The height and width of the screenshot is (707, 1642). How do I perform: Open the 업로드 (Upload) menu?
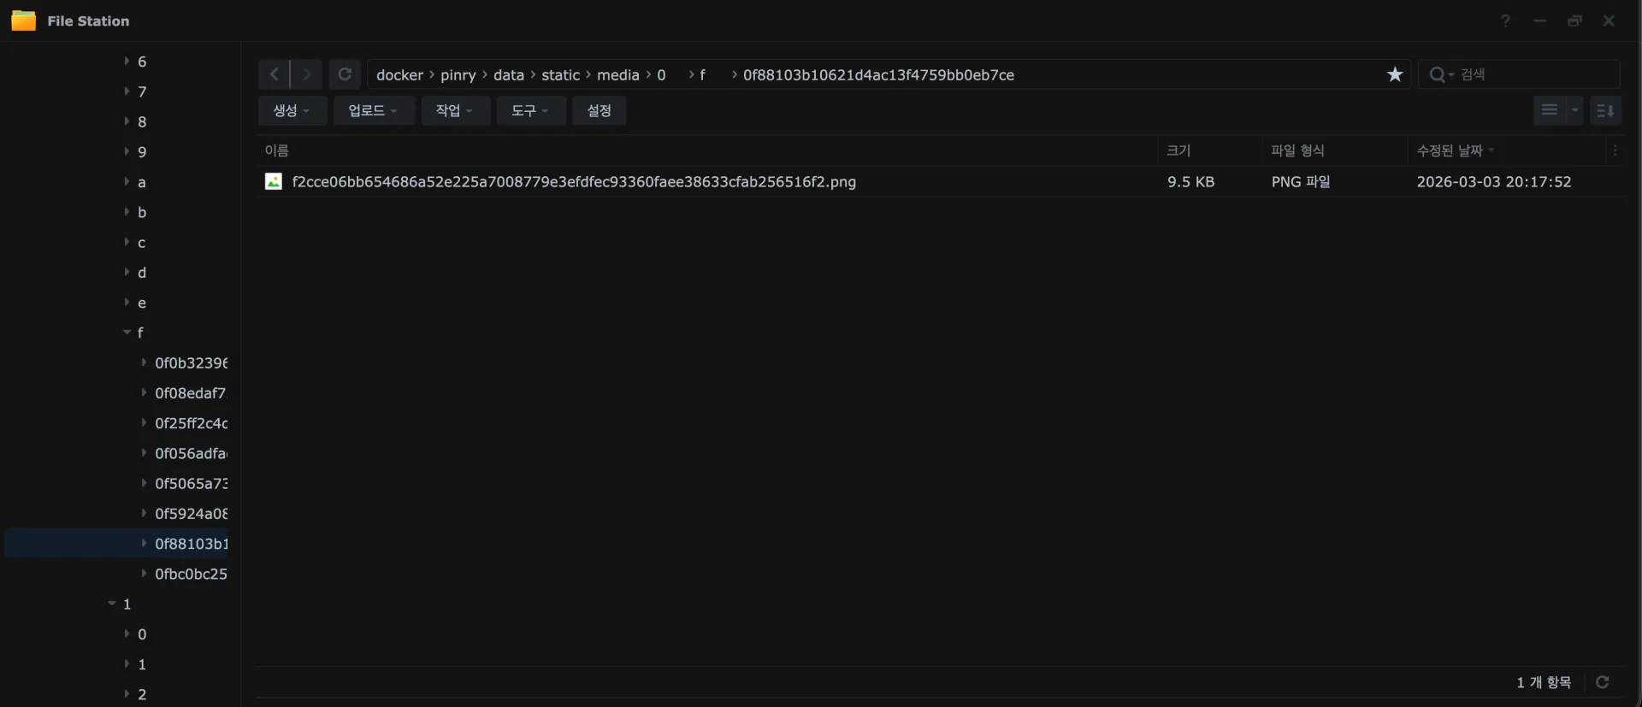(x=373, y=110)
